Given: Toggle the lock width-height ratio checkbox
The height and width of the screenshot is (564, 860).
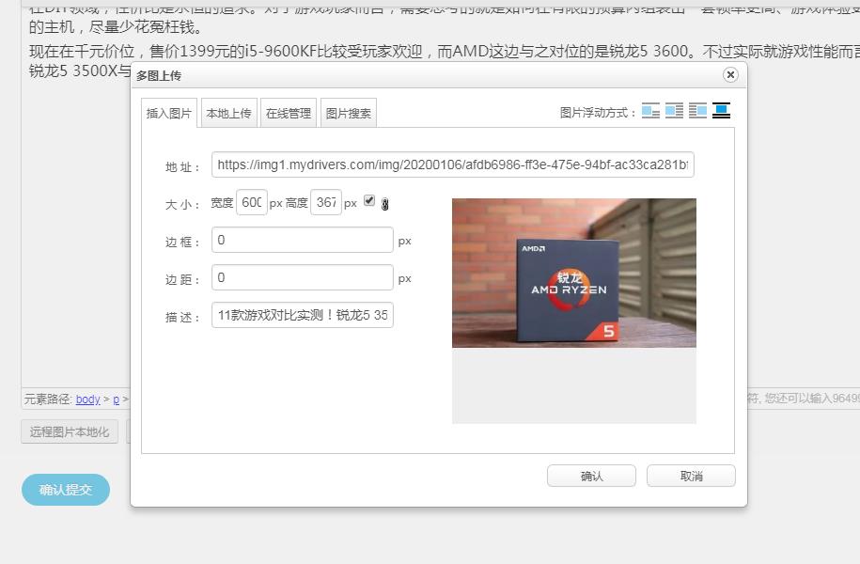Looking at the screenshot, I should 369,201.
